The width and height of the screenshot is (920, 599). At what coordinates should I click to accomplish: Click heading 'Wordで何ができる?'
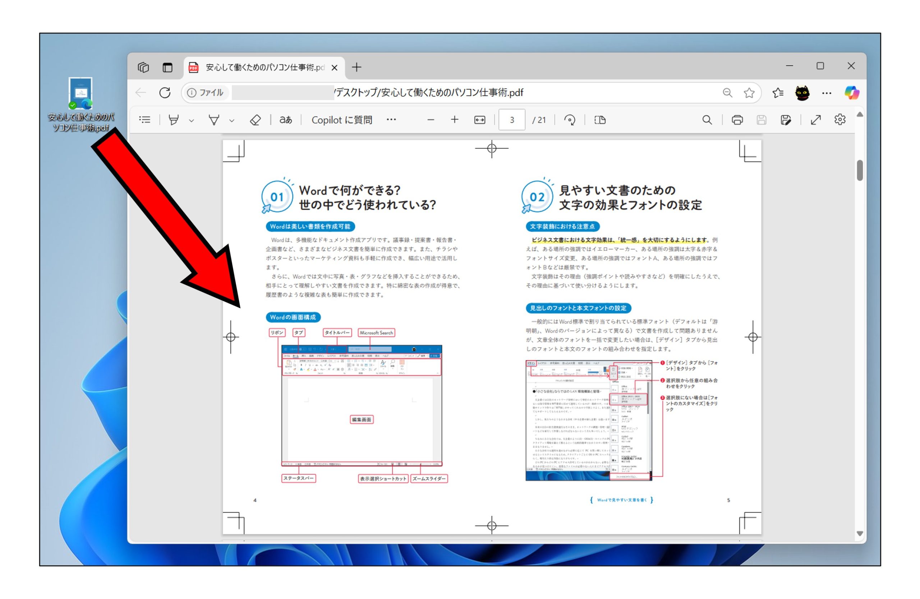tap(349, 190)
